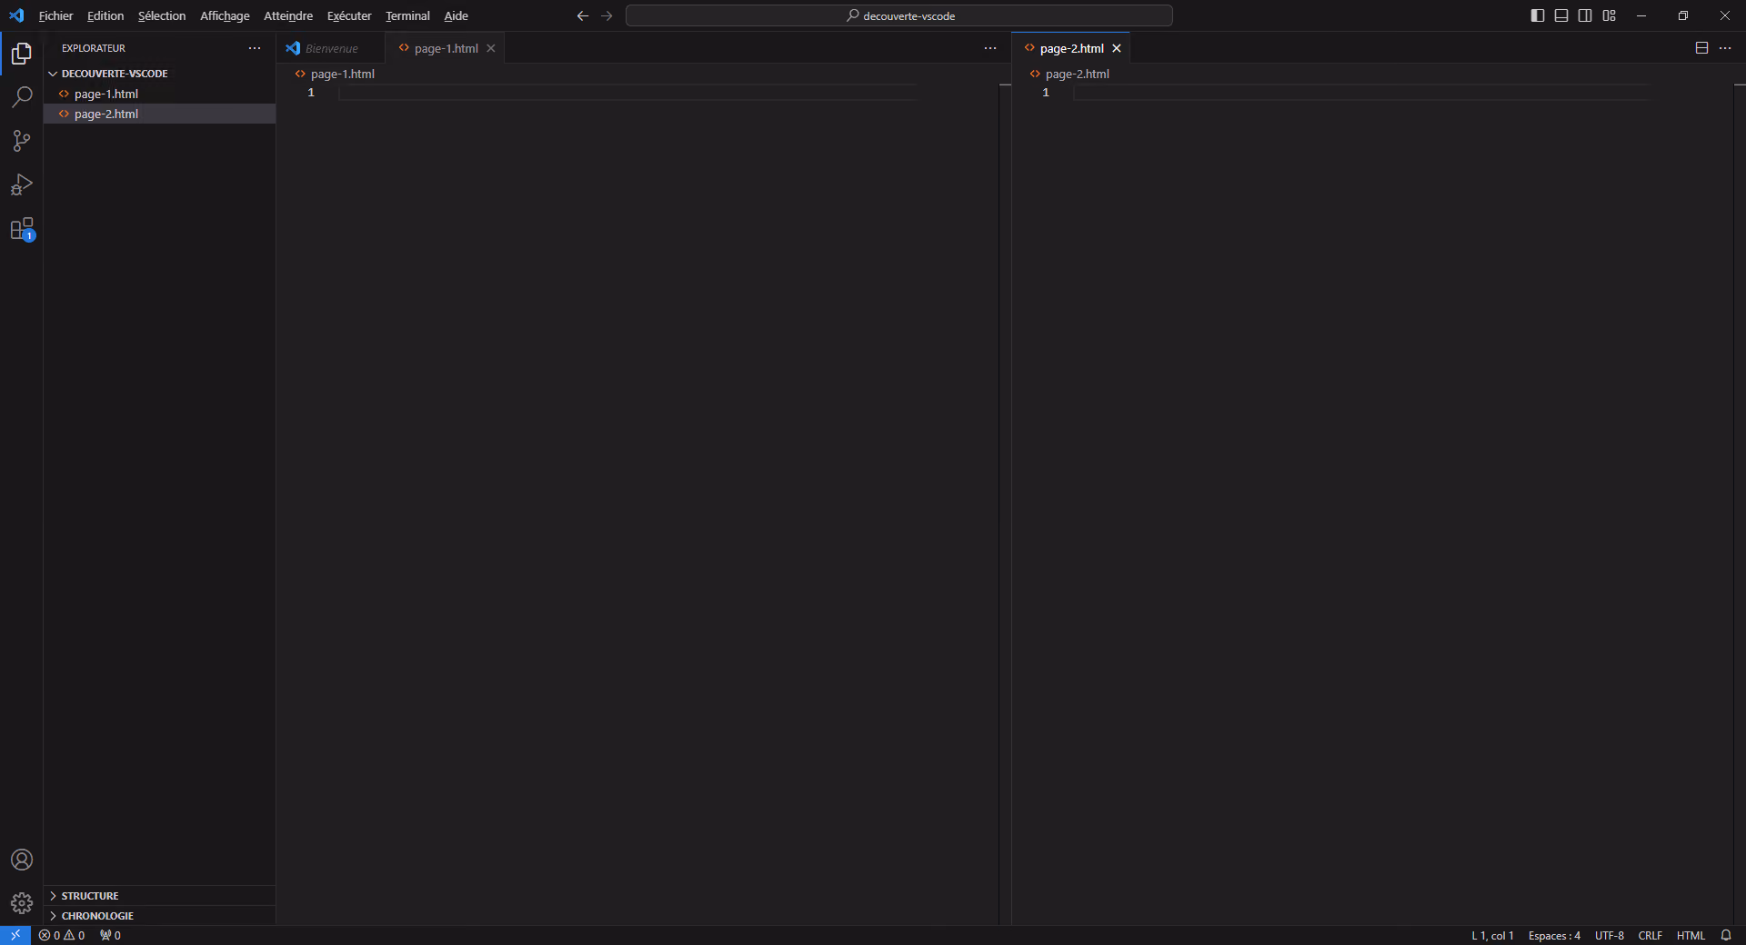
Task: Open the Sélection menu
Action: coord(162,15)
